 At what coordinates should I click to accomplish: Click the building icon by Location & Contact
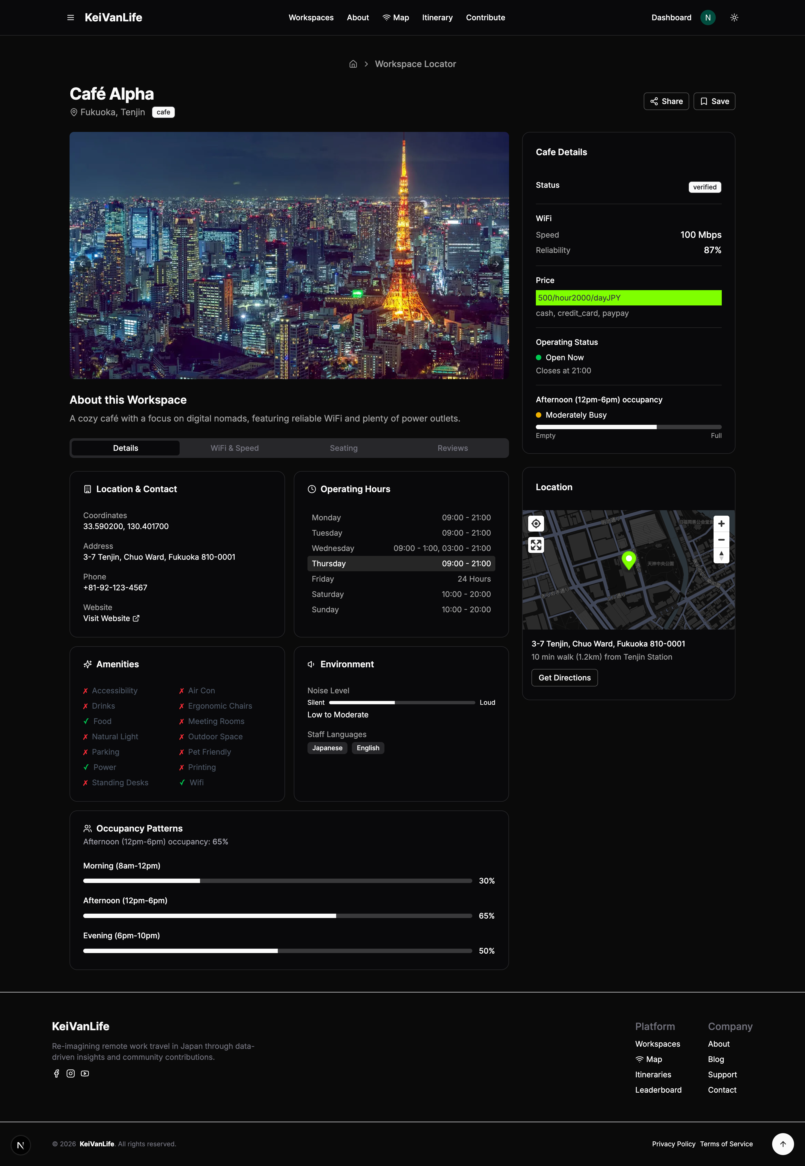[x=87, y=489]
